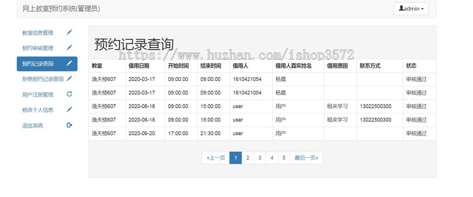Click pencil icon beside 修改个人信息
The height and width of the screenshot is (197, 473).
tap(69, 109)
